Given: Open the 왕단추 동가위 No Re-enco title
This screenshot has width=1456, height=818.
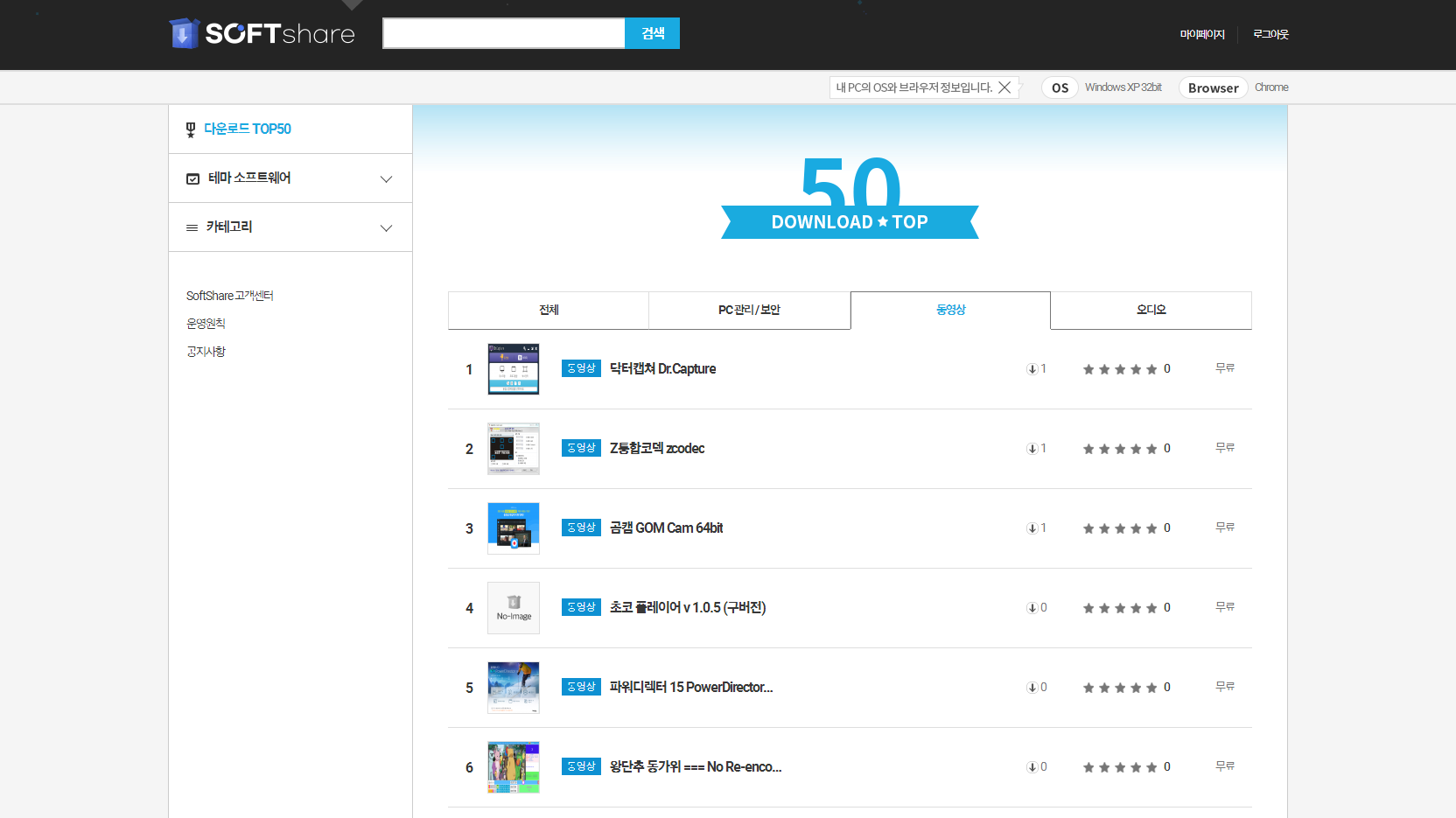Looking at the screenshot, I should [696, 767].
